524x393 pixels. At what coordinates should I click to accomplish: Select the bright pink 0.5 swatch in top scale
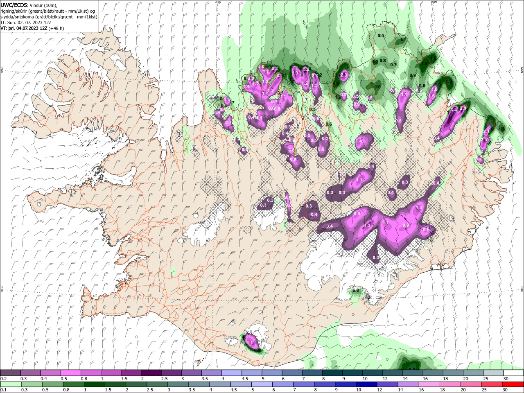click(x=70, y=373)
